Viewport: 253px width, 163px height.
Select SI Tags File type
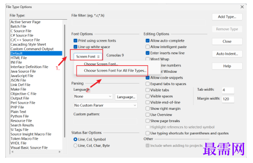tap(36, 130)
